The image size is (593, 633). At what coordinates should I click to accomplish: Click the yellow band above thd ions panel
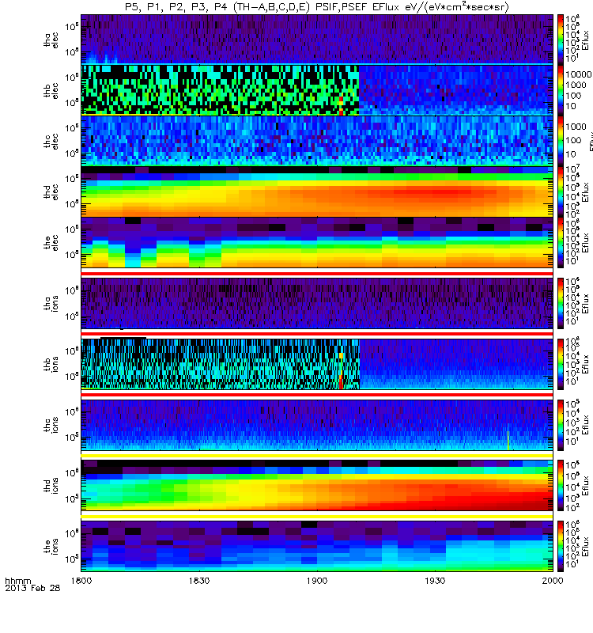tap(317, 456)
